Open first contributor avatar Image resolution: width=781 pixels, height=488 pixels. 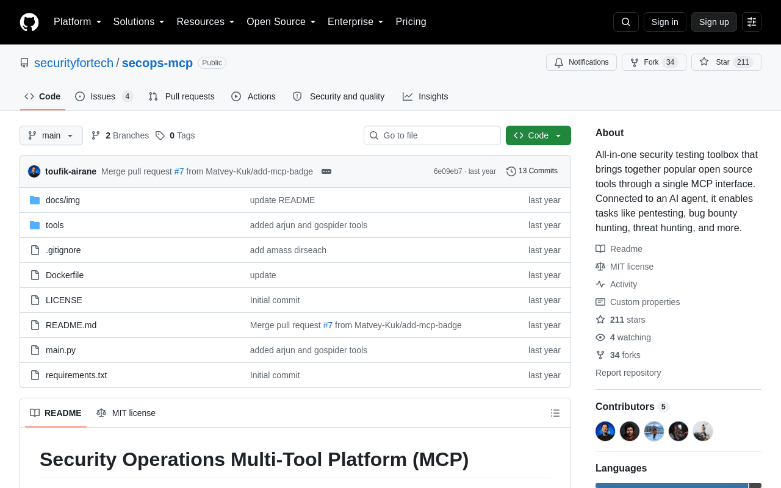click(605, 431)
